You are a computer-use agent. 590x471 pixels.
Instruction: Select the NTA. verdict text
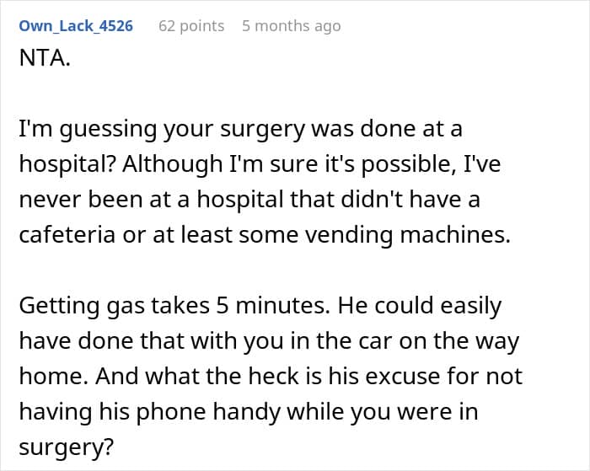pos(45,58)
